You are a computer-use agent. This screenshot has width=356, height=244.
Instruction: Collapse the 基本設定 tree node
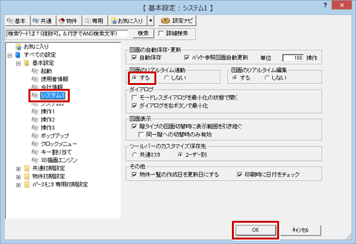click(18, 64)
